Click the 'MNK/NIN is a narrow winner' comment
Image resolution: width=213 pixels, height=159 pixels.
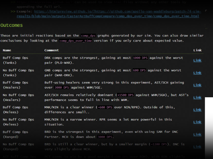point(108,122)
